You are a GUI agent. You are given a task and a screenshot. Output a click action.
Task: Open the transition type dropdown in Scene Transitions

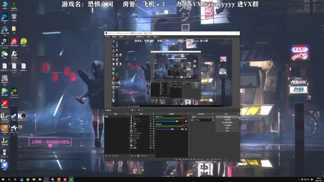201,117
